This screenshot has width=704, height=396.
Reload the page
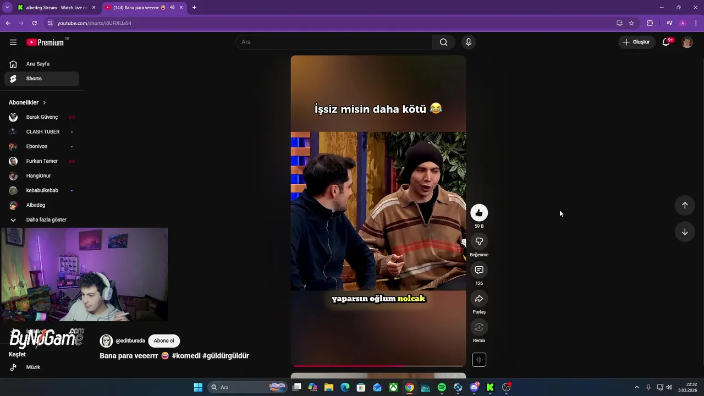coord(34,23)
